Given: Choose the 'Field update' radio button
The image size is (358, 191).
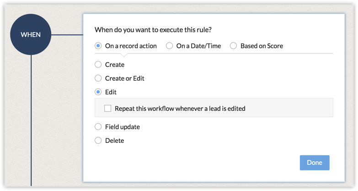Looking at the screenshot, I should coord(98,127).
